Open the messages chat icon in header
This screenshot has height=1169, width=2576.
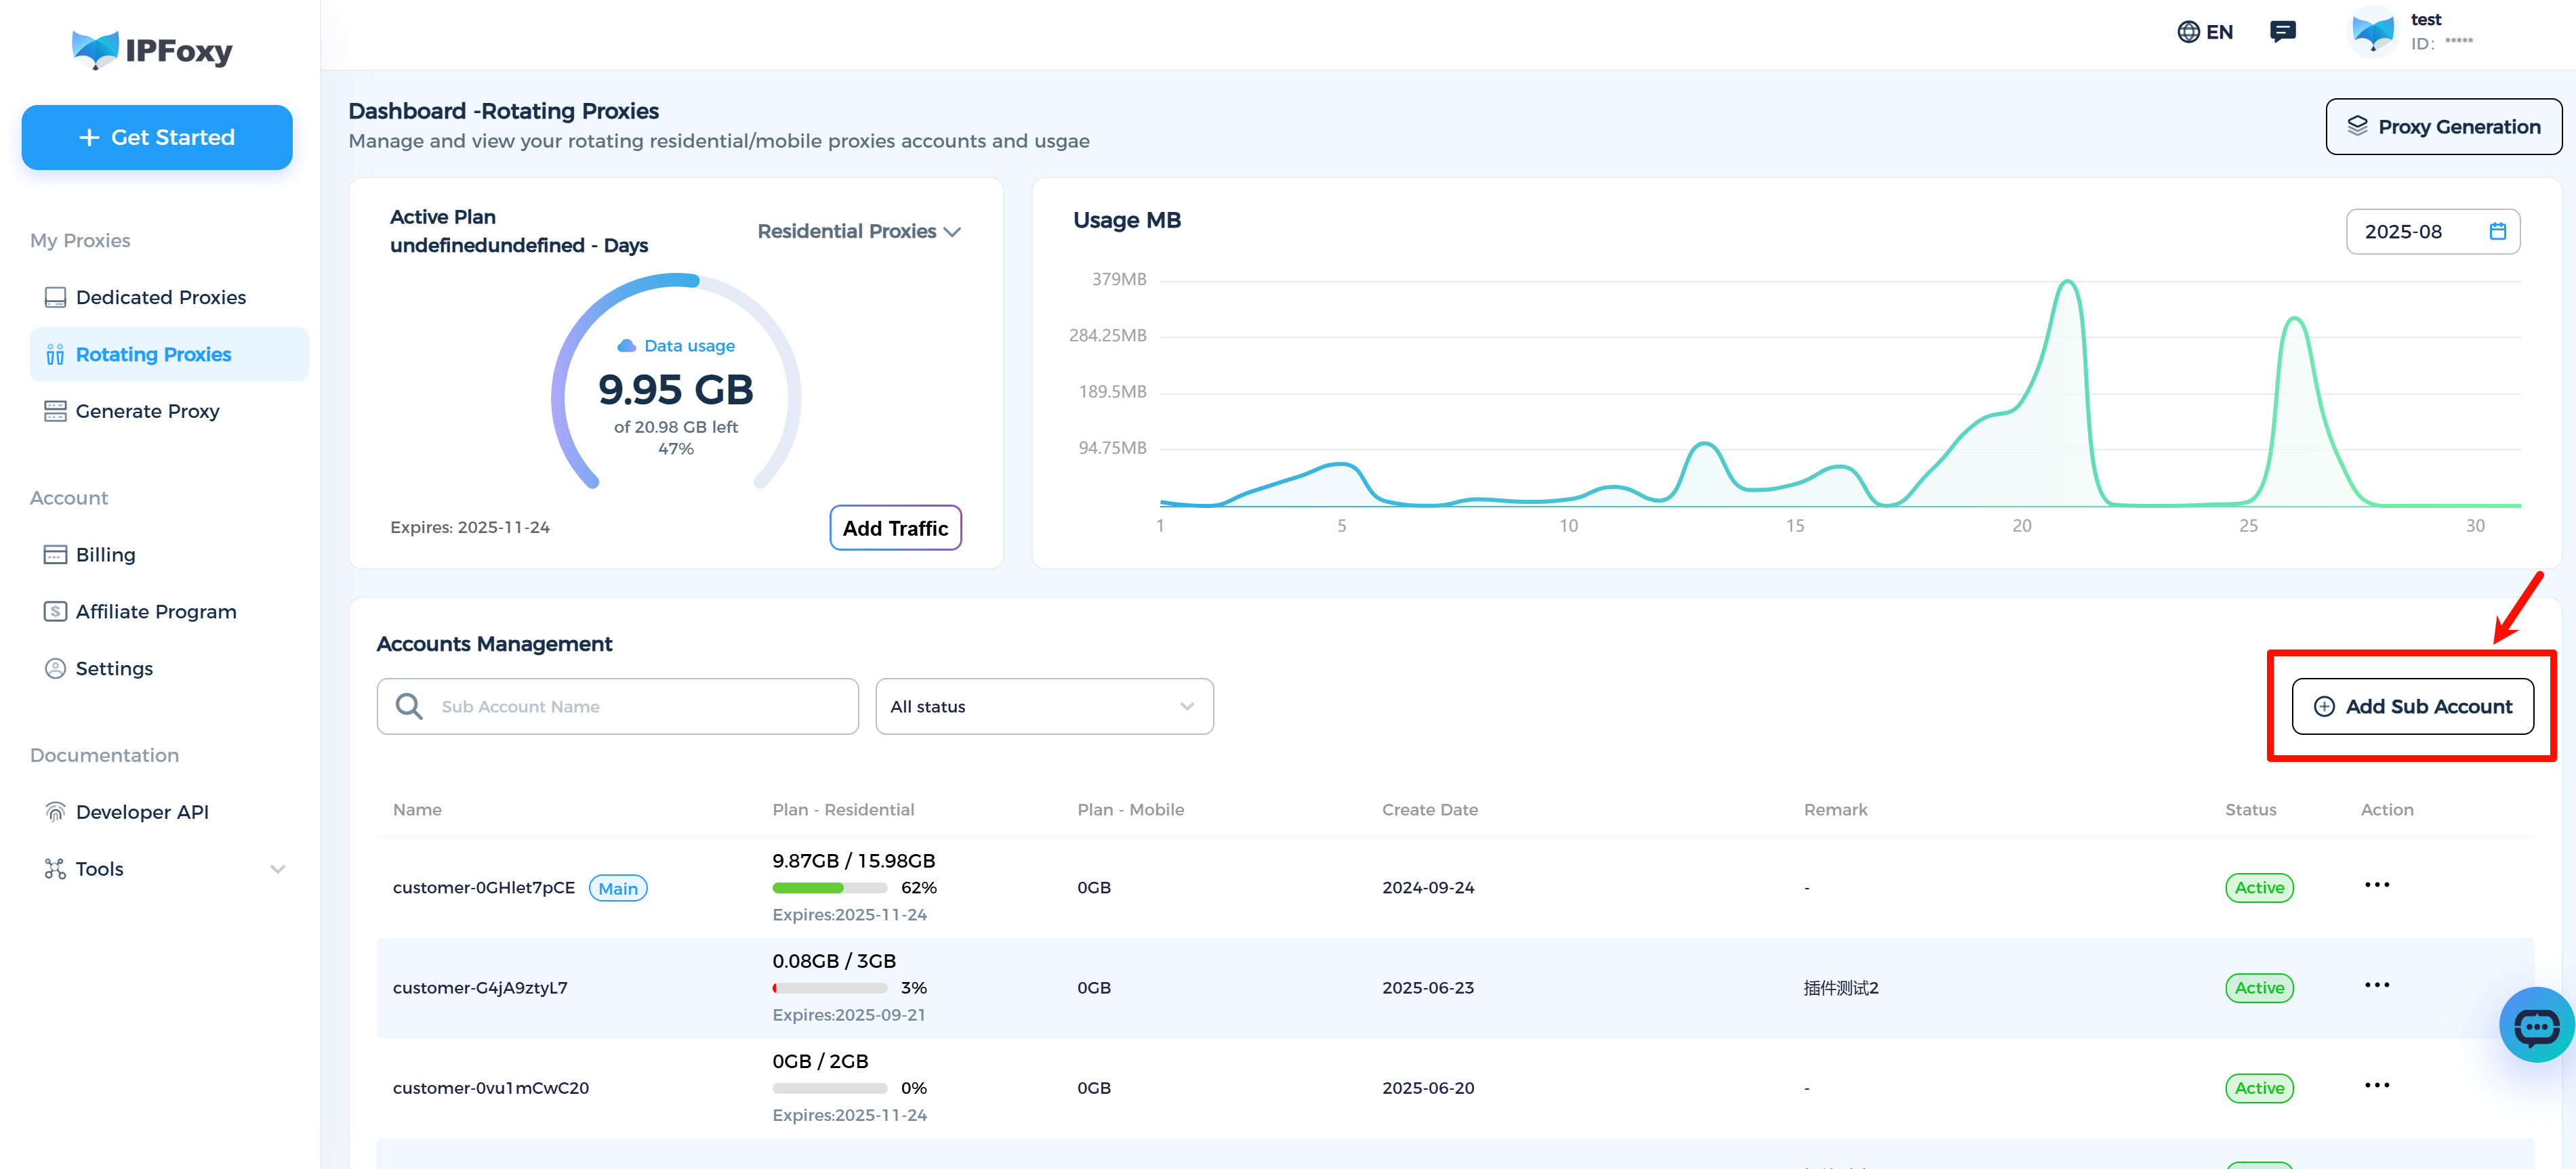pyautogui.click(x=2282, y=32)
